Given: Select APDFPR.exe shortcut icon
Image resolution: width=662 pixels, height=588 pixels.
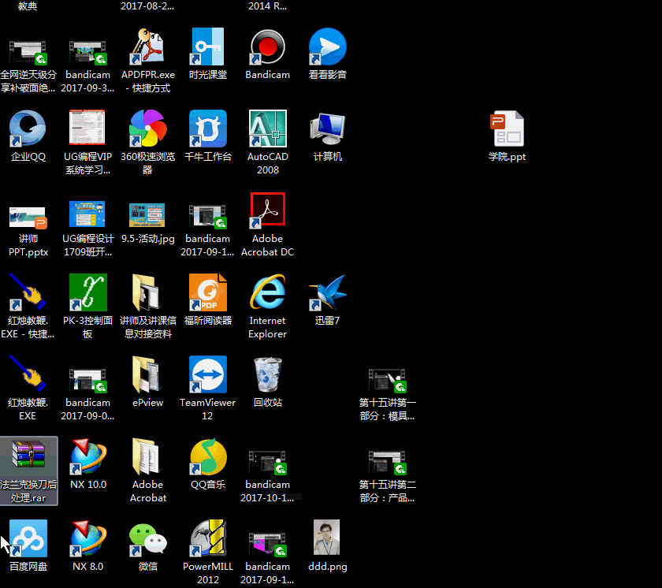Looking at the screenshot, I should (x=148, y=61).
